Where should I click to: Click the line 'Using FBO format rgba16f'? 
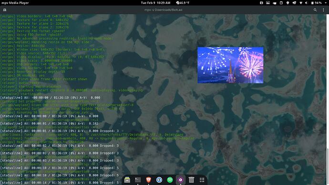click(x=31, y=35)
